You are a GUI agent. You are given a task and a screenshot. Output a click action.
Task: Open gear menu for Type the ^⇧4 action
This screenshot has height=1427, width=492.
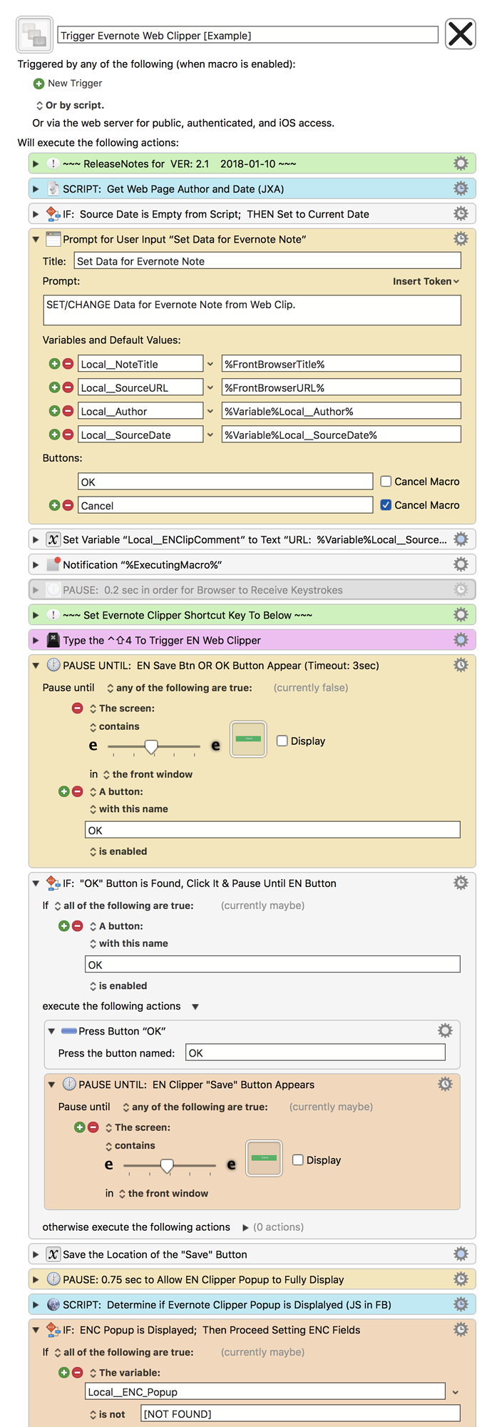pos(461,639)
